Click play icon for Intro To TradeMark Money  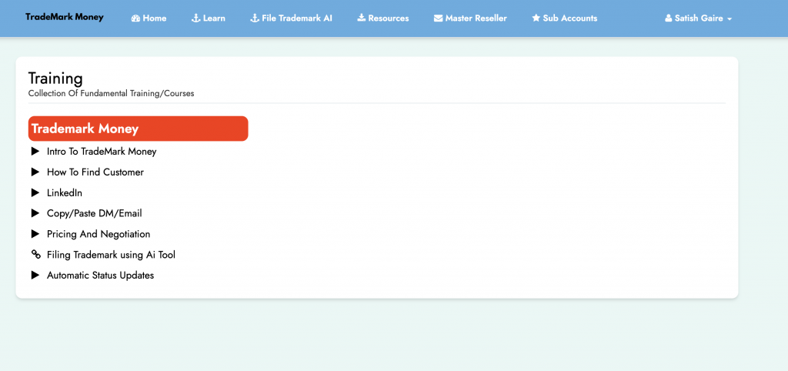[x=35, y=151]
